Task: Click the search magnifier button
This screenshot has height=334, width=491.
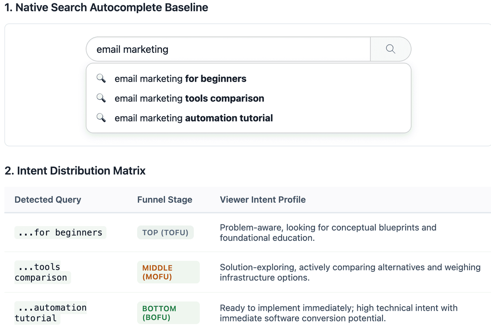Action: tap(390, 49)
